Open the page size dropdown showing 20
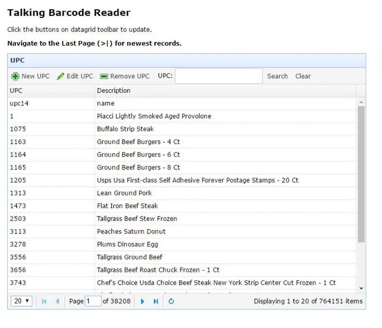 [21, 301]
